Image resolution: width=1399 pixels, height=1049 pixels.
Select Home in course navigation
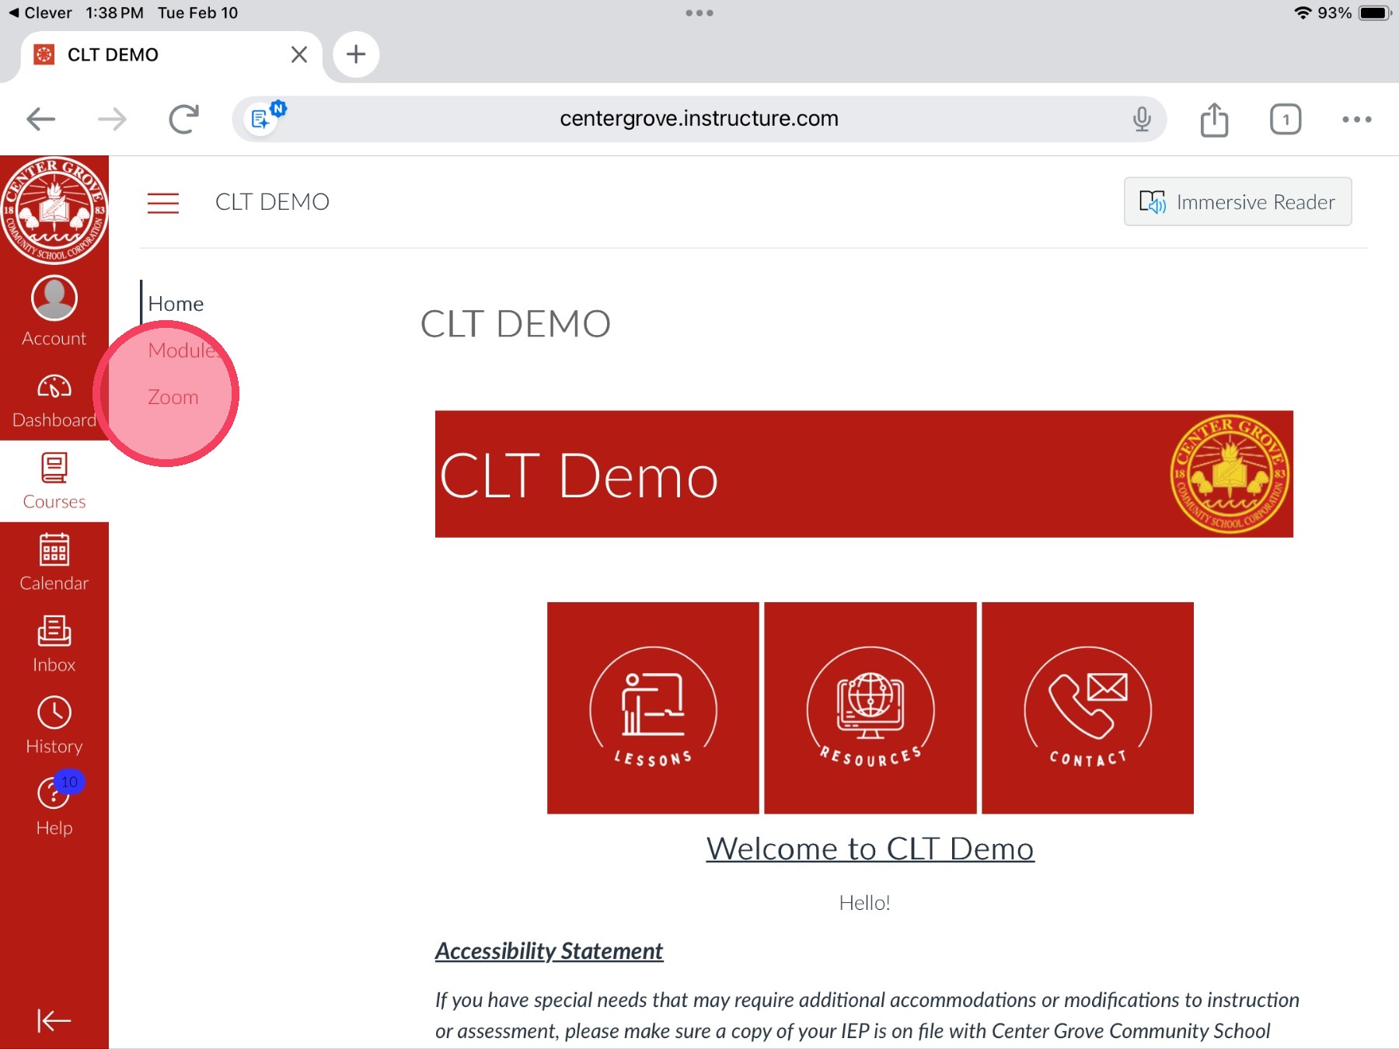(176, 304)
